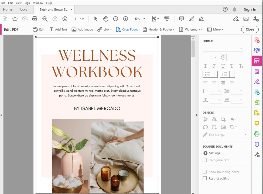Open the View menu
263x194 pixels.
pos(19,3)
